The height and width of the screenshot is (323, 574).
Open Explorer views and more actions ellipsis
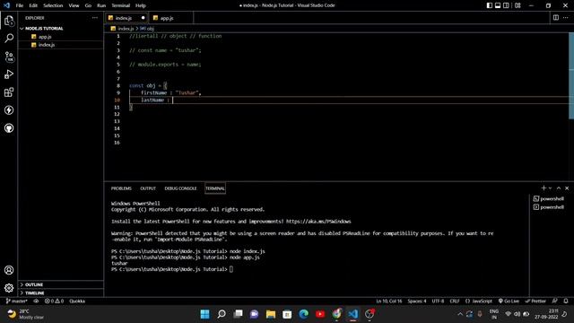coord(95,18)
